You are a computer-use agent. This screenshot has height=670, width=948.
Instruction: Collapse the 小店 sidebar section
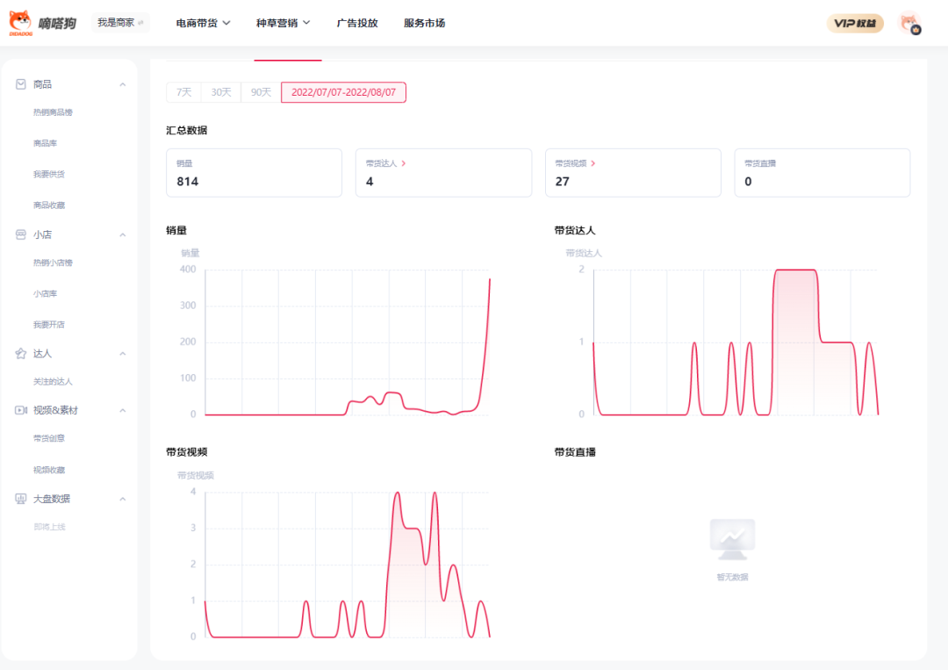pos(123,234)
